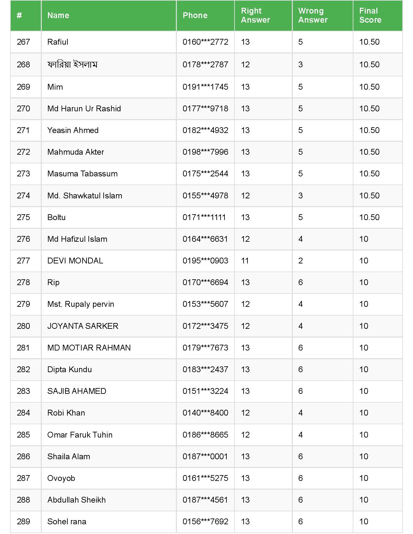Click the # column header
Viewport: 413px width, 534px height.
click(19, 16)
